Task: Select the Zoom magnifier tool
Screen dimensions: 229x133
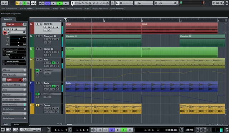Action: pyautogui.click(x=90, y=3)
